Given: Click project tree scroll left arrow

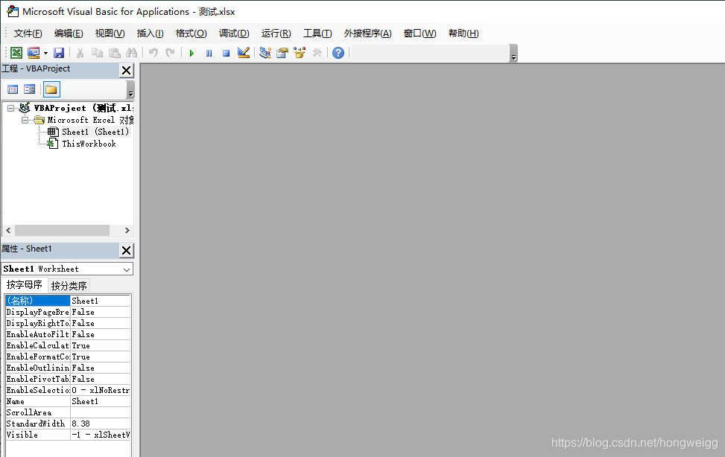Looking at the screenshot, I should (8, 230).
